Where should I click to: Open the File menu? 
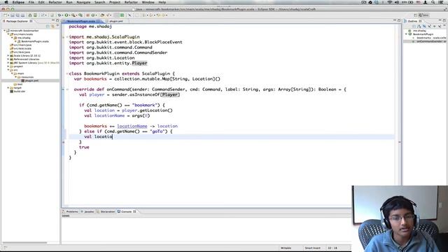pos(31,2)
